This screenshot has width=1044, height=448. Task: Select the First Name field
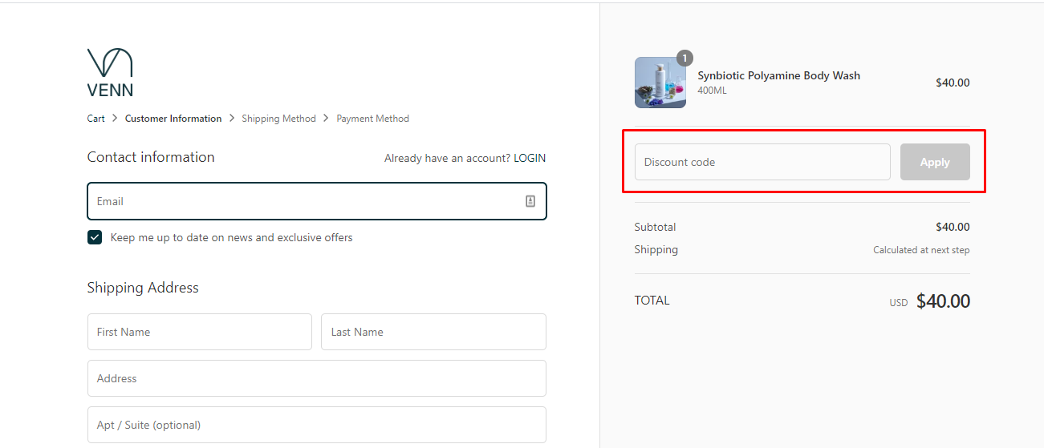[200, 332]
